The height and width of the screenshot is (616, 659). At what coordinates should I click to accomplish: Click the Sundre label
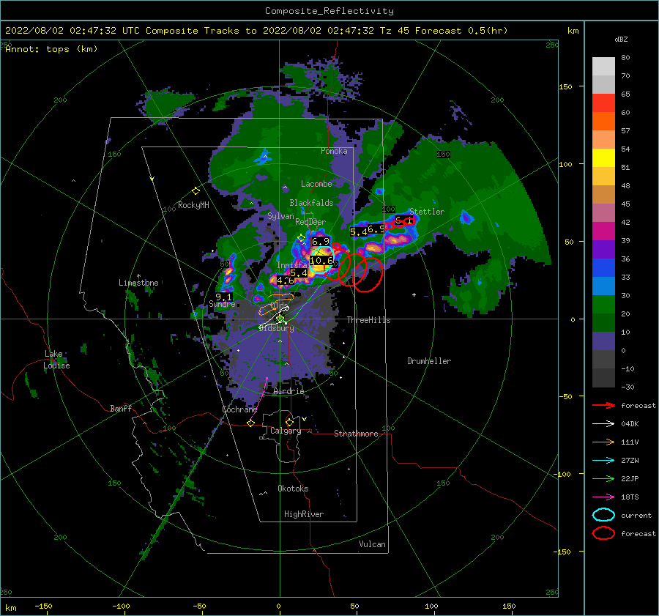click(222, 304)
